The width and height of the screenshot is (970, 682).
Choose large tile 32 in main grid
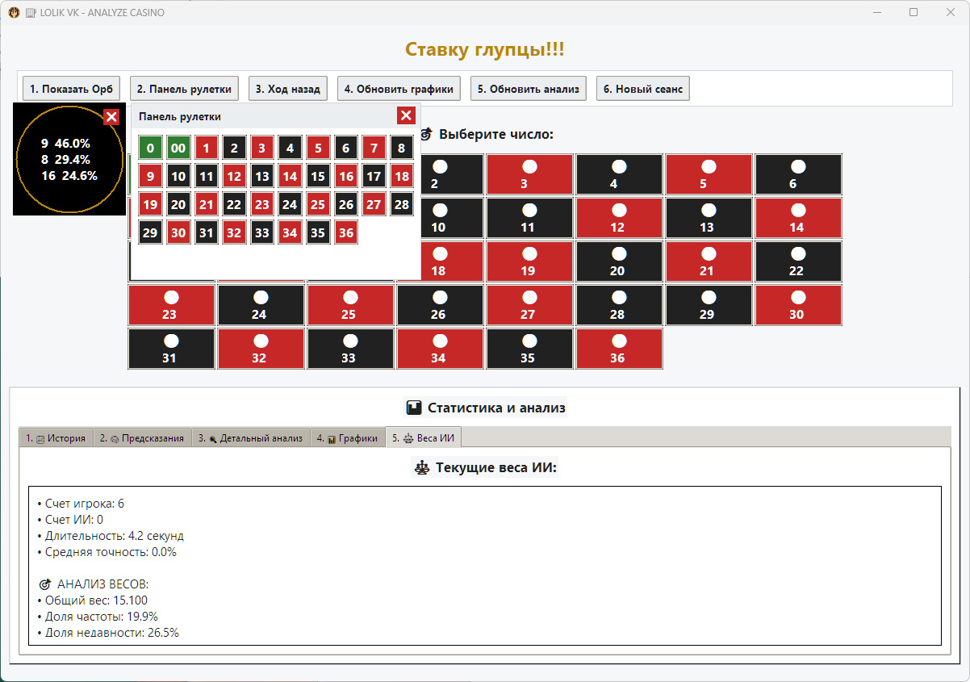pyautogui.click(x=261, y=349)
